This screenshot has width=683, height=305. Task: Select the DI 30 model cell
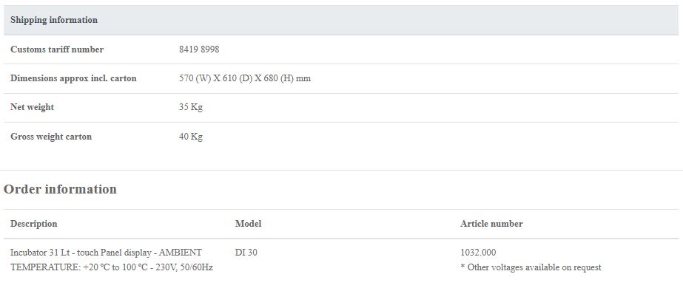246,253
